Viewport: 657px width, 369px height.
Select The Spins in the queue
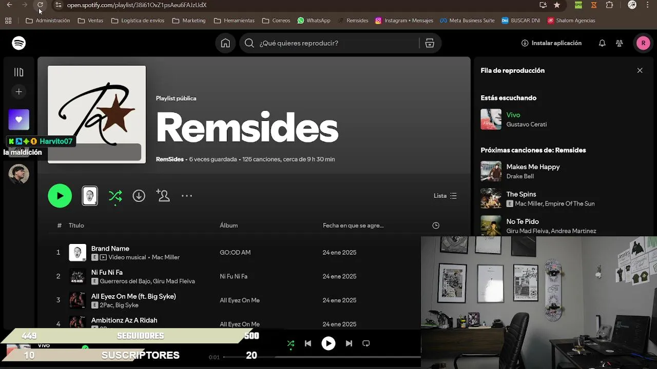pos(521,194)
